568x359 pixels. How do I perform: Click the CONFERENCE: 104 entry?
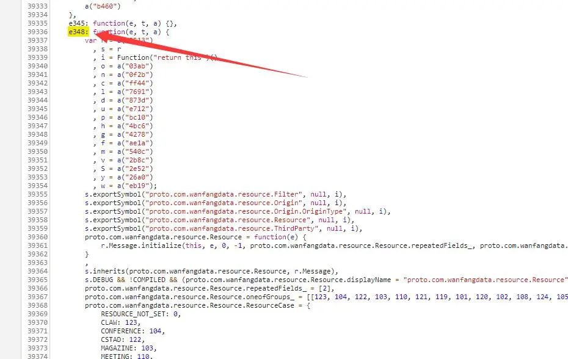pos(133,331)
